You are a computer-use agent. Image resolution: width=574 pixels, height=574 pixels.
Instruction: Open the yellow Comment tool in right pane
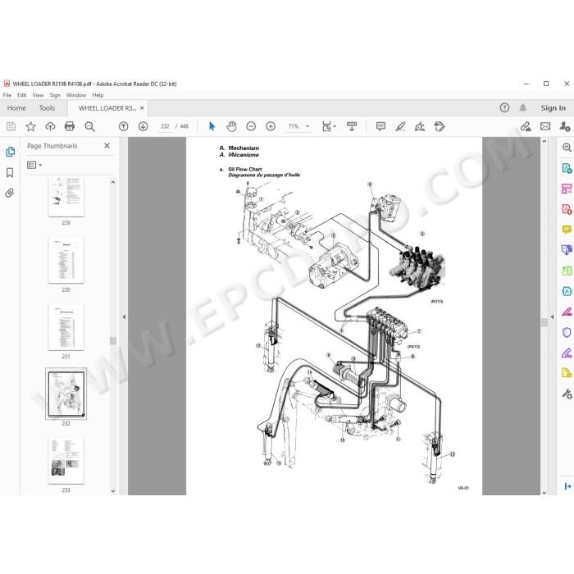567,230
